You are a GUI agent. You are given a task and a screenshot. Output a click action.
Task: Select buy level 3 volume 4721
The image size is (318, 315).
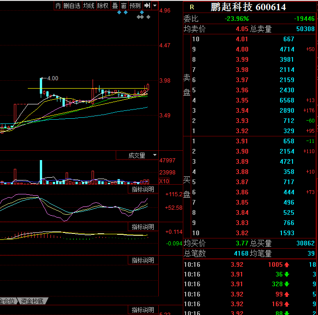click(x=287, y=161)
